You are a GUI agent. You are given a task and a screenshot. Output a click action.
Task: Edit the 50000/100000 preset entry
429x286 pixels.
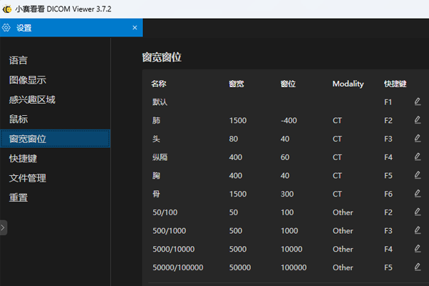(418, 267)
